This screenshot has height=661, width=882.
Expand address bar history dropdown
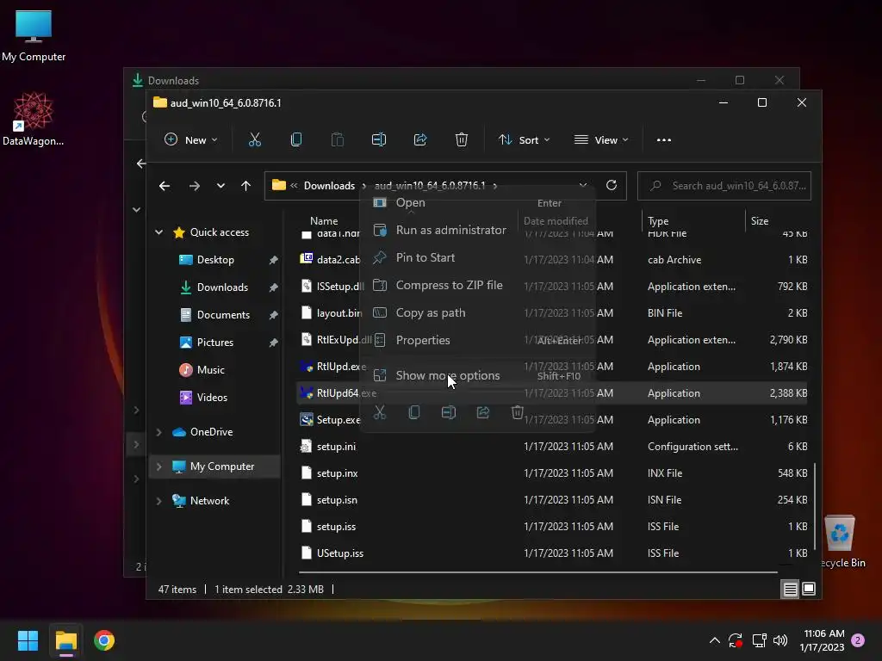[583, 186]
